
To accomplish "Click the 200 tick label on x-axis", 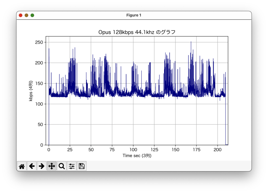I will [x=218, y=149].
